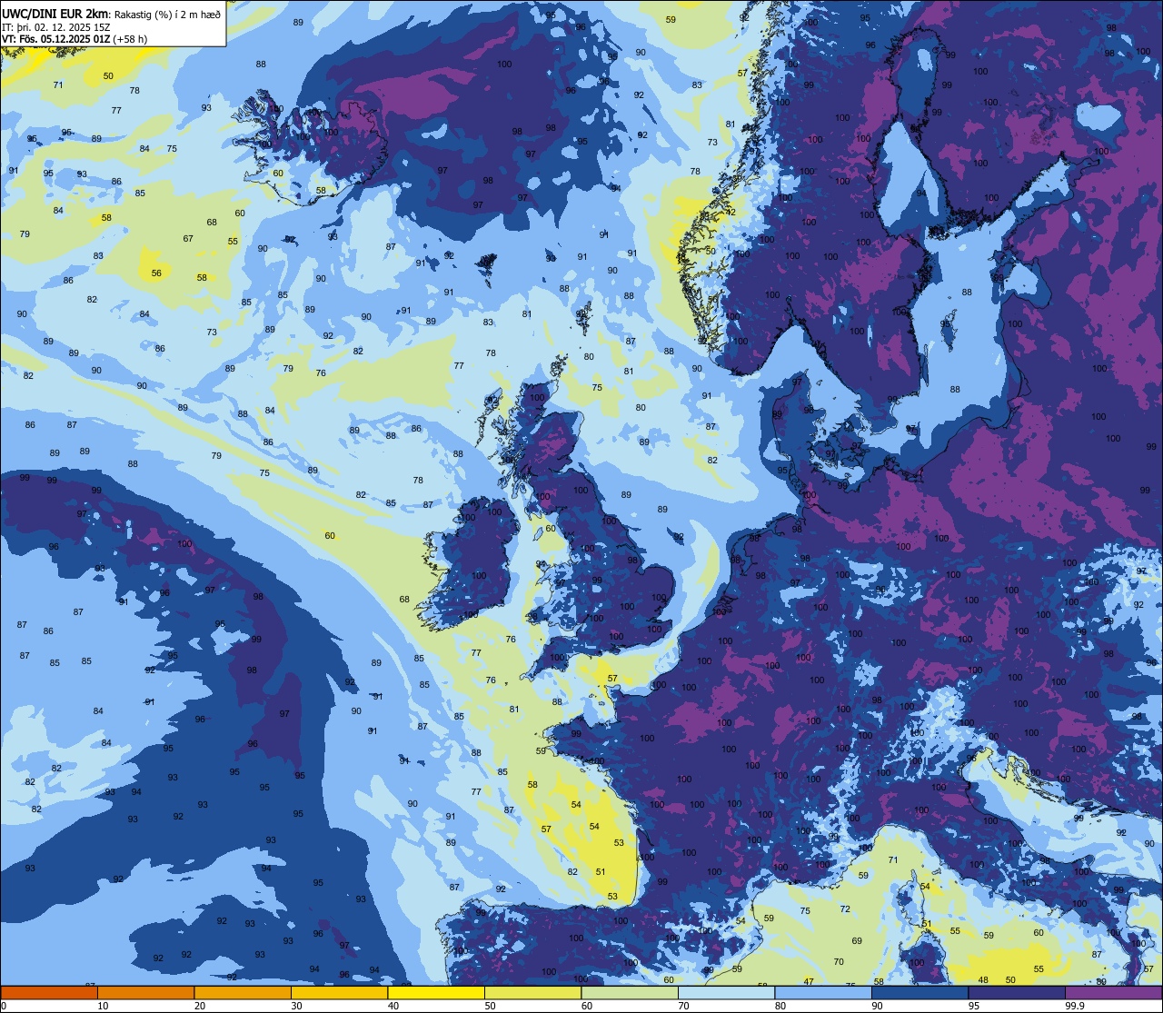Click the legend tick label '10'
This screenshot has width=1163, height=1013.
click(103, 1006)
